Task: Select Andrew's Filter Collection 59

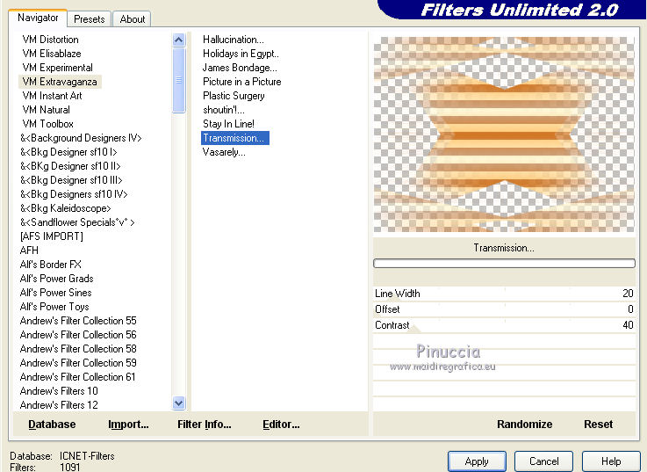Action: [78, 362]
